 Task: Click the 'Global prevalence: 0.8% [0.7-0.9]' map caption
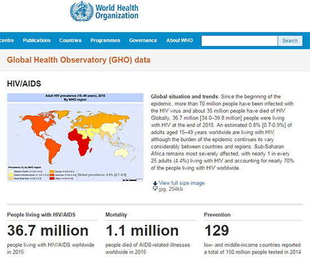(102, 175)
